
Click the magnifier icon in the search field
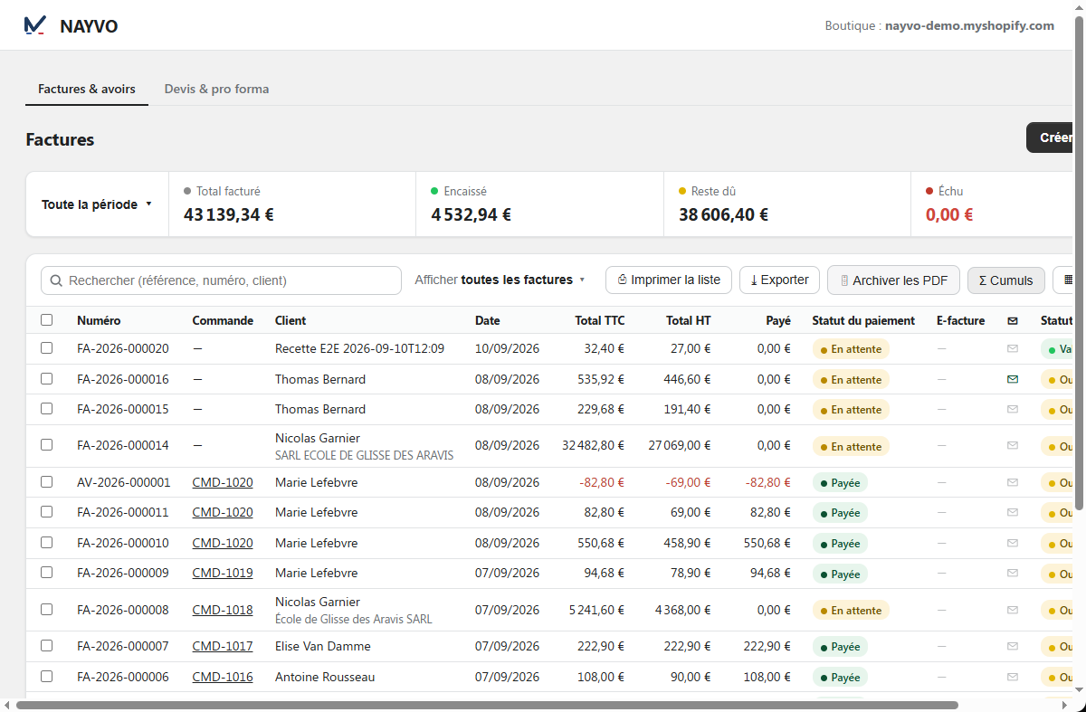(57, 280)
